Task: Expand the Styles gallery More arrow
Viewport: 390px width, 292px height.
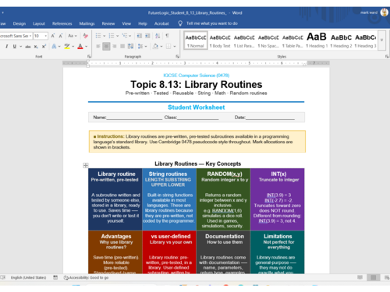Action: tap(381, 40)
